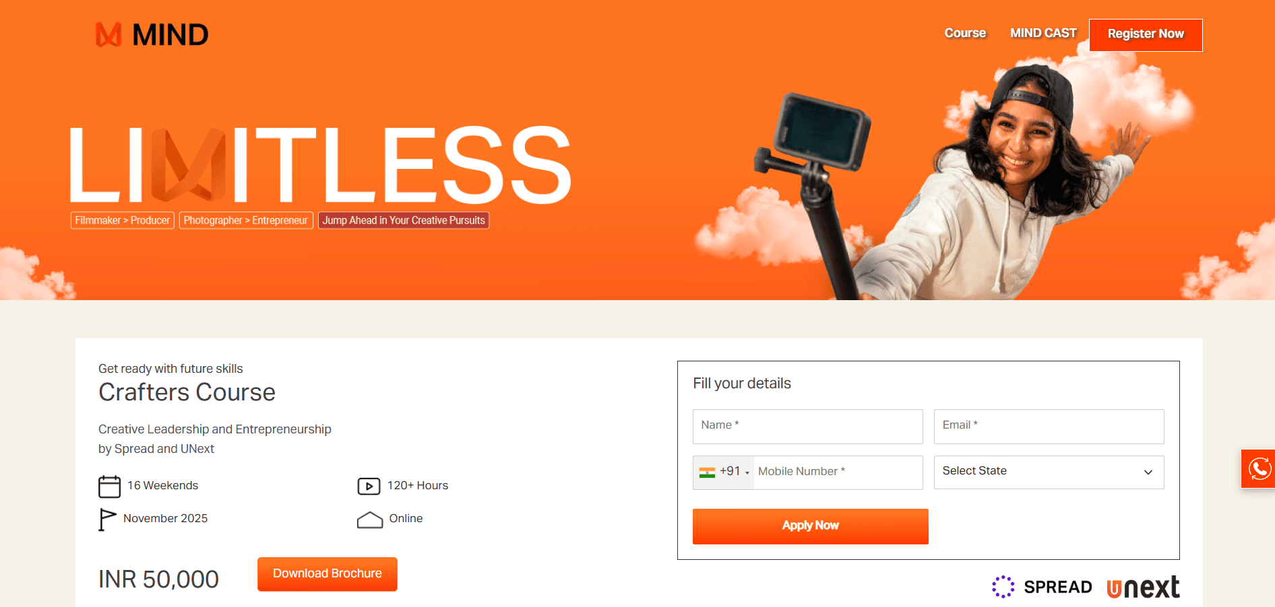Click the Download Brochure button
The width and height of the screenshot is (1275, 607).
pyautogui.click(x=328, y=574)
